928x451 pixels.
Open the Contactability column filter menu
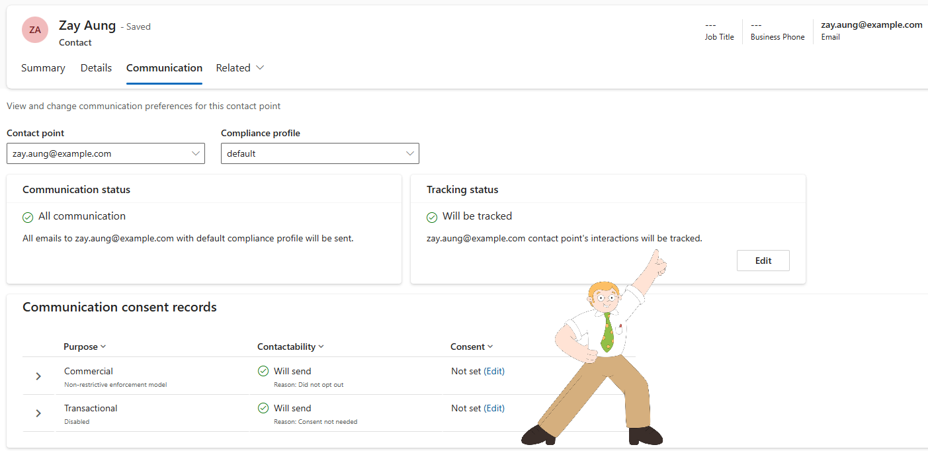click(321, 346)
